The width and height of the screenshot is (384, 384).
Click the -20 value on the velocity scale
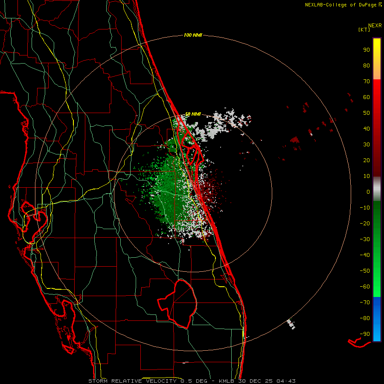365,224
